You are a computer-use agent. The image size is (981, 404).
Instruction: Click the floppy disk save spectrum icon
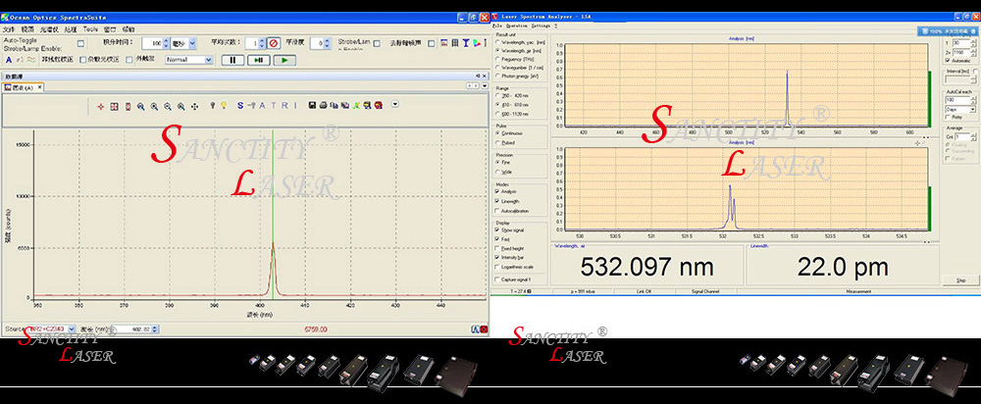312,106
